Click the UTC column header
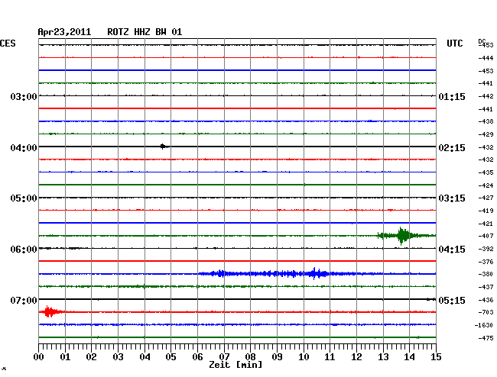Image resolution: width=497 pixels, height=377 pixels. click(x=454, y=43)
